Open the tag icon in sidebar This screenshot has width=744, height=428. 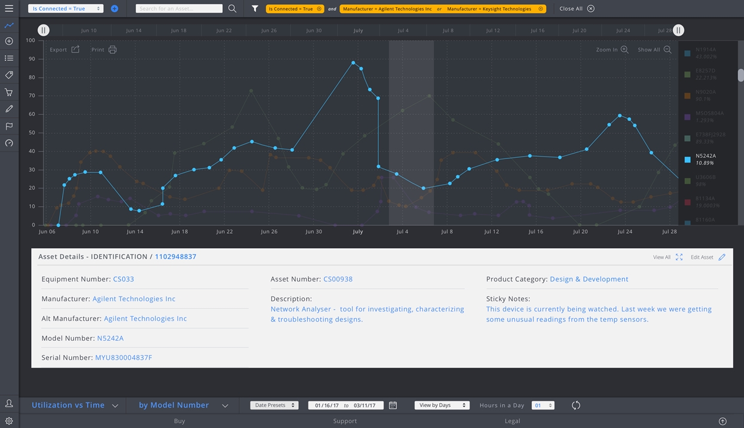(9, 75)
